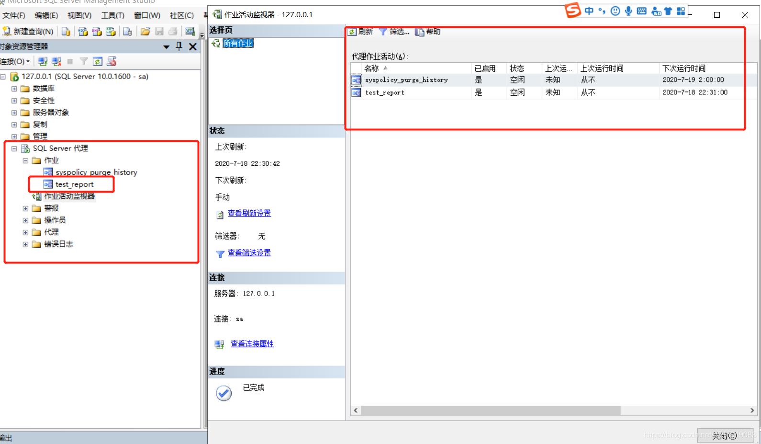Click the 关闭(C) button

[x=725, y=435]
